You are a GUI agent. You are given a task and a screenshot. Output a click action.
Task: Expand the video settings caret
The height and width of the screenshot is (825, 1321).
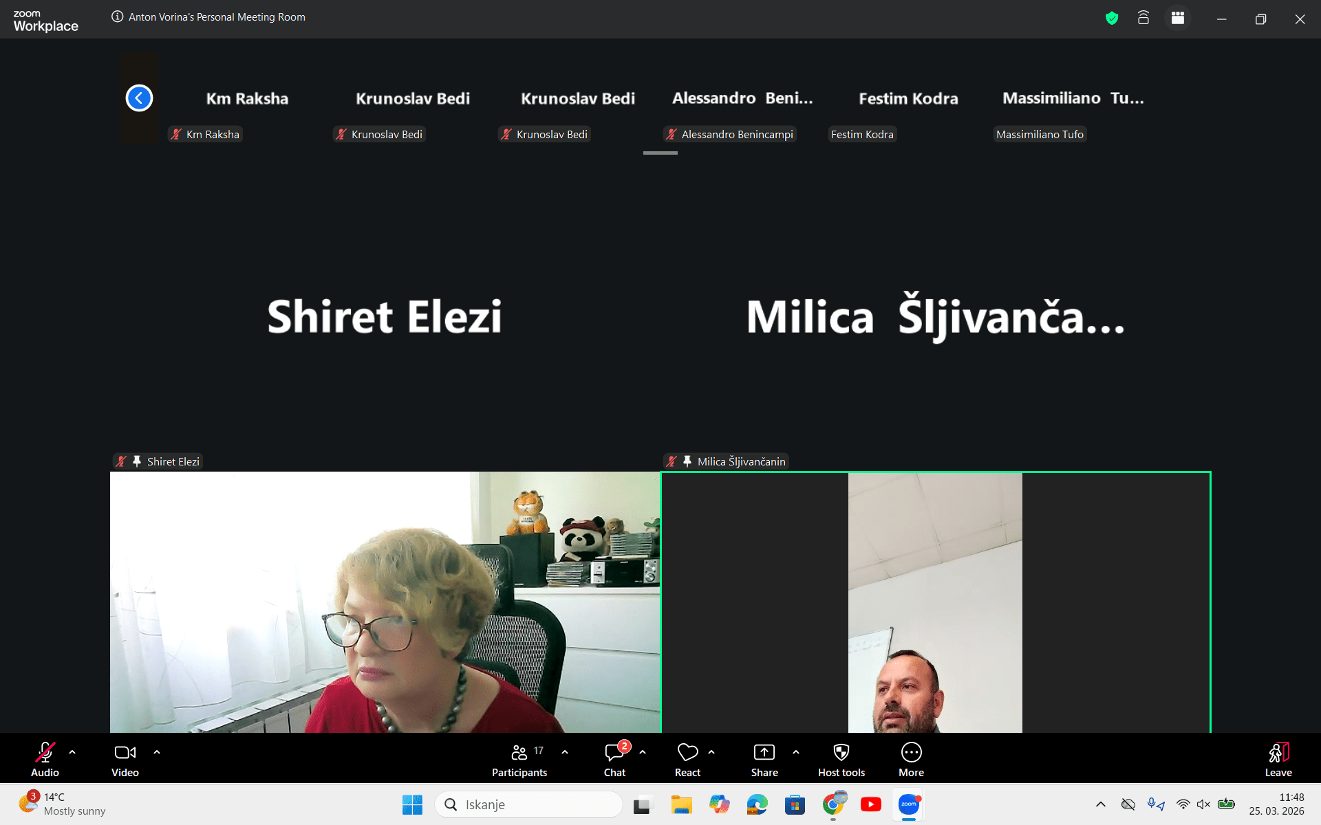click(157, 752)
